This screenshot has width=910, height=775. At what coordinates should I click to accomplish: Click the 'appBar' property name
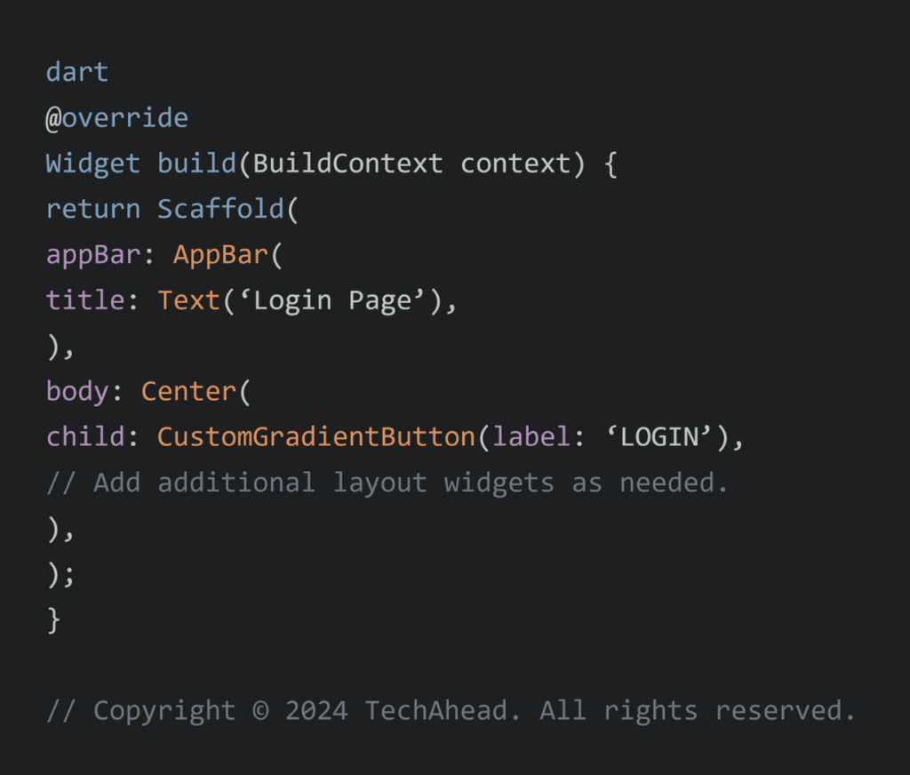click(x=92, y=255)
